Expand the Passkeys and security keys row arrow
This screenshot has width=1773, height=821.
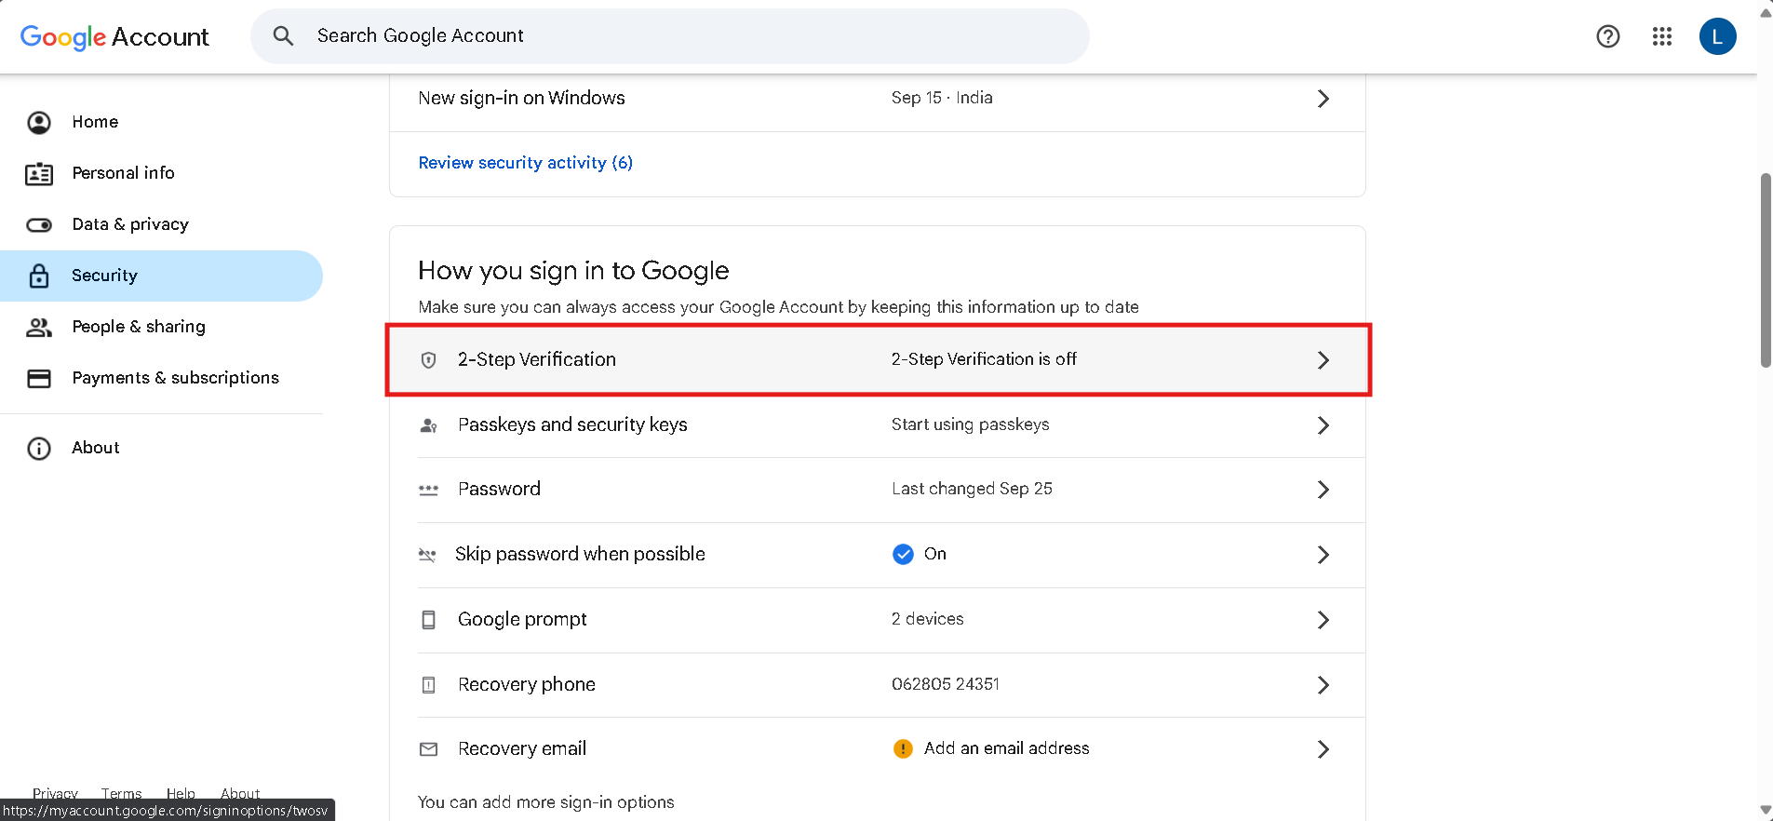1323,425
